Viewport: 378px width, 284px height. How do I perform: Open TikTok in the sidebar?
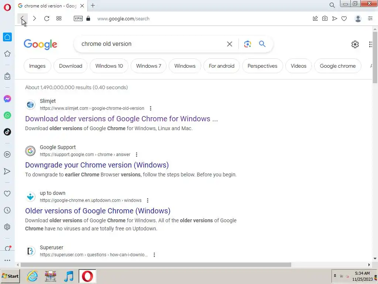[x=7, y=132]
